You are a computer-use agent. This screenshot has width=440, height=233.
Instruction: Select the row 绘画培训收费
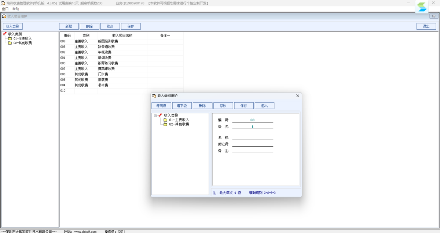[x=122, y=41]
